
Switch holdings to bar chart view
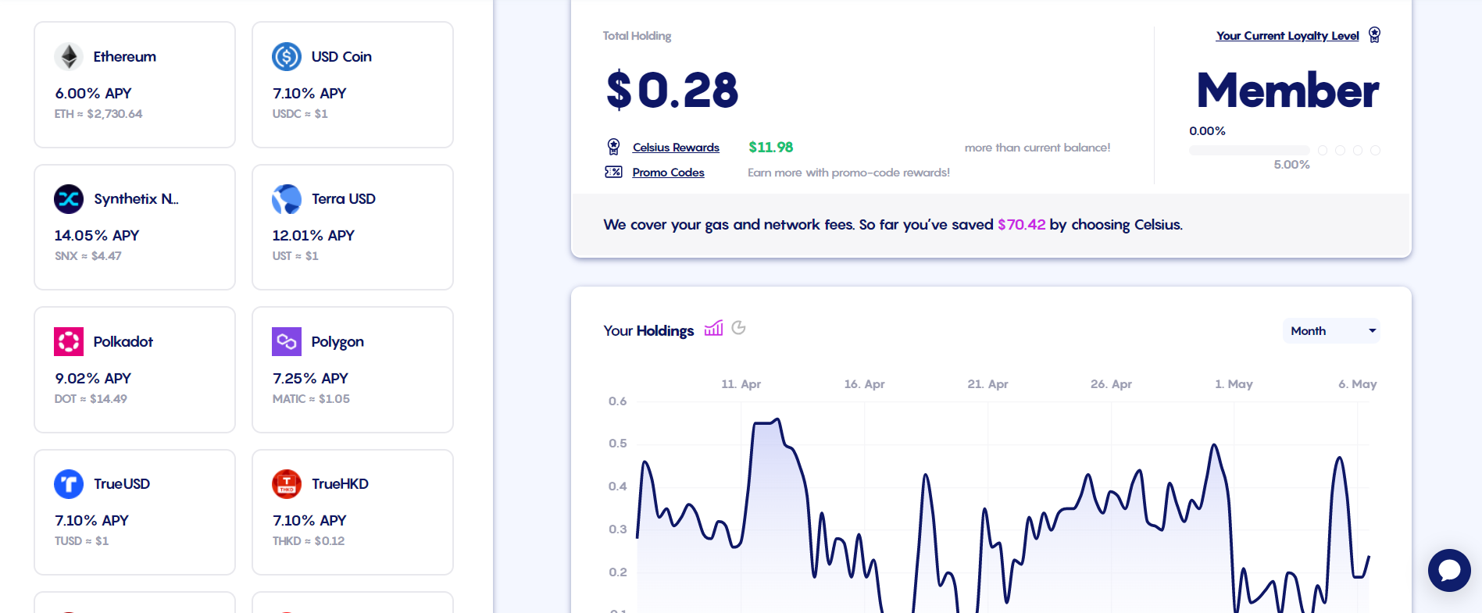(x=714, y=329)
